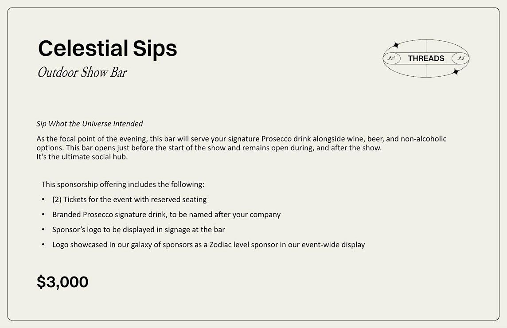Image resolution: width=507 pixels, height=328 pixels.
Task: Click the Outdoor Show Bar subtitle
Action: pos(82,72)
